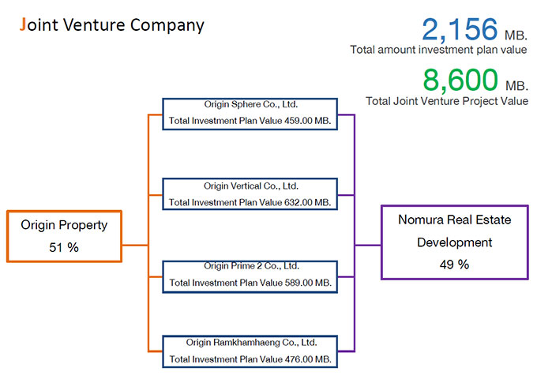Select the Origin Prime 2 Co., Ltd. name
The image size is (537, 379).
[x=250, y=266]
